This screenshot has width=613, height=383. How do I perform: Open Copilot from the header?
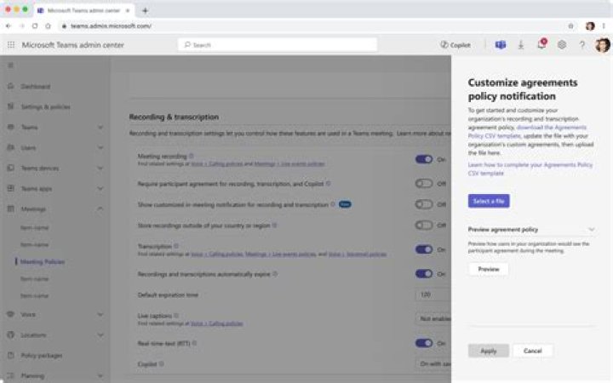(x=455, y=45)
